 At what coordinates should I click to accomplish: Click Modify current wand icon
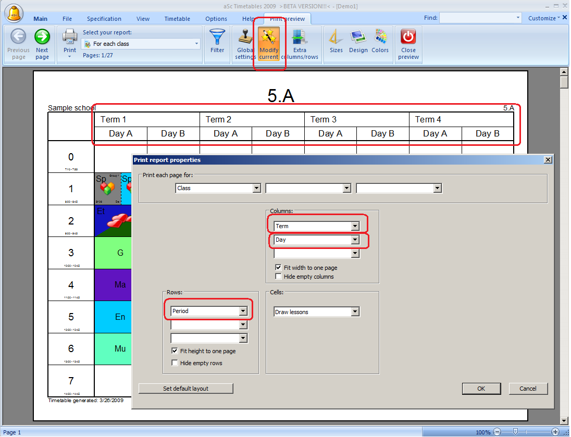(x=269, y=37)
